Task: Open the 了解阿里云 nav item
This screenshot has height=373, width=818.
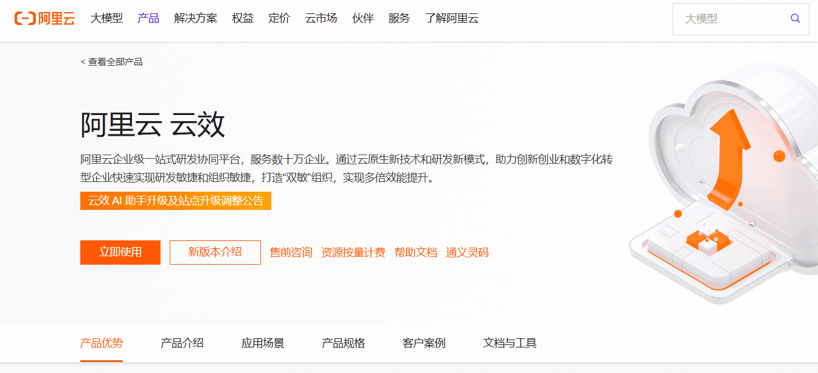Action: [x=452, y=18]
